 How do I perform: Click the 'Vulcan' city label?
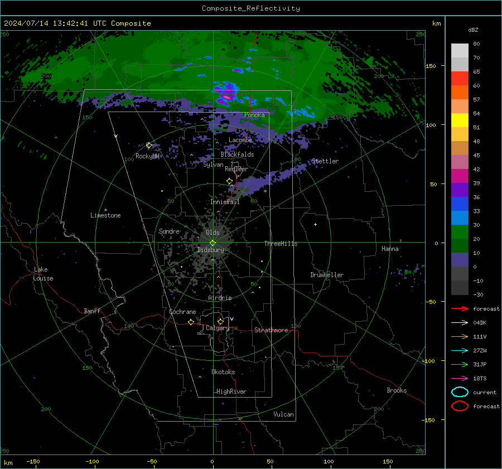283,414
